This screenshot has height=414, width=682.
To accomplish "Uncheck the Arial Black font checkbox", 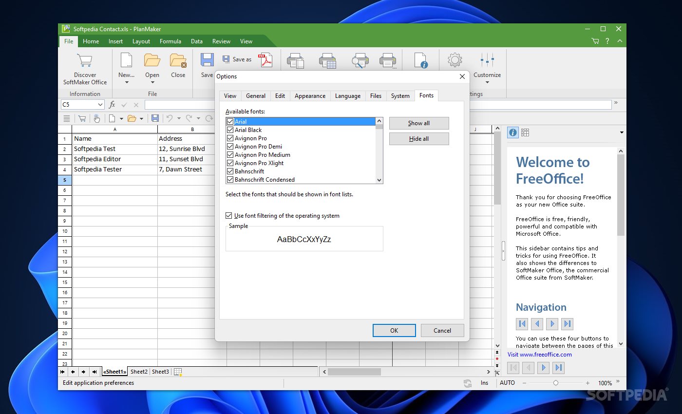I will click(230, 130).
